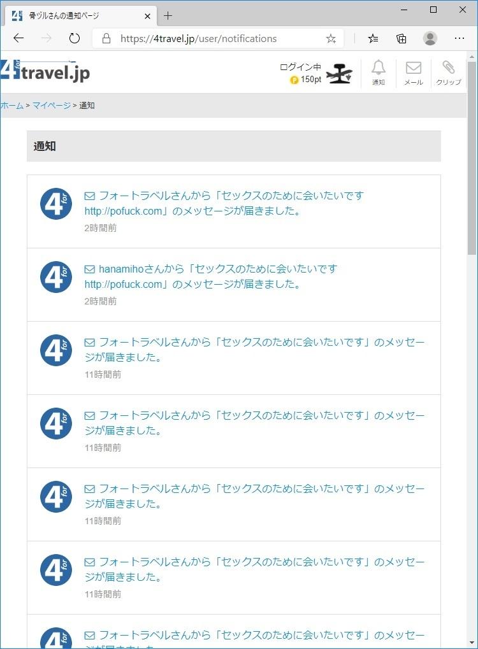Viewport: 478px width, 649px height.
Task: Open the browser profile avatar
Action: (x=430, y=38)
